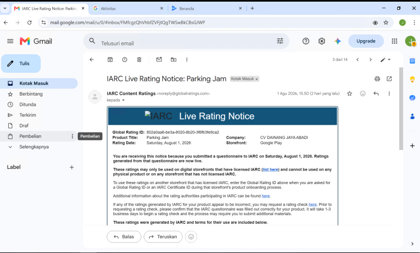This screenshot has width=420, height=253.
Task: Click the Teruskan forward button
Action: pyautogui.click(x=163, y=237)
